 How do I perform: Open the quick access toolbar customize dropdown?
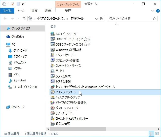coord(23,4)
